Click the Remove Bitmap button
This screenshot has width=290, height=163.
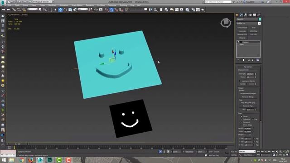pyautogui.click(x=248, y=97)
